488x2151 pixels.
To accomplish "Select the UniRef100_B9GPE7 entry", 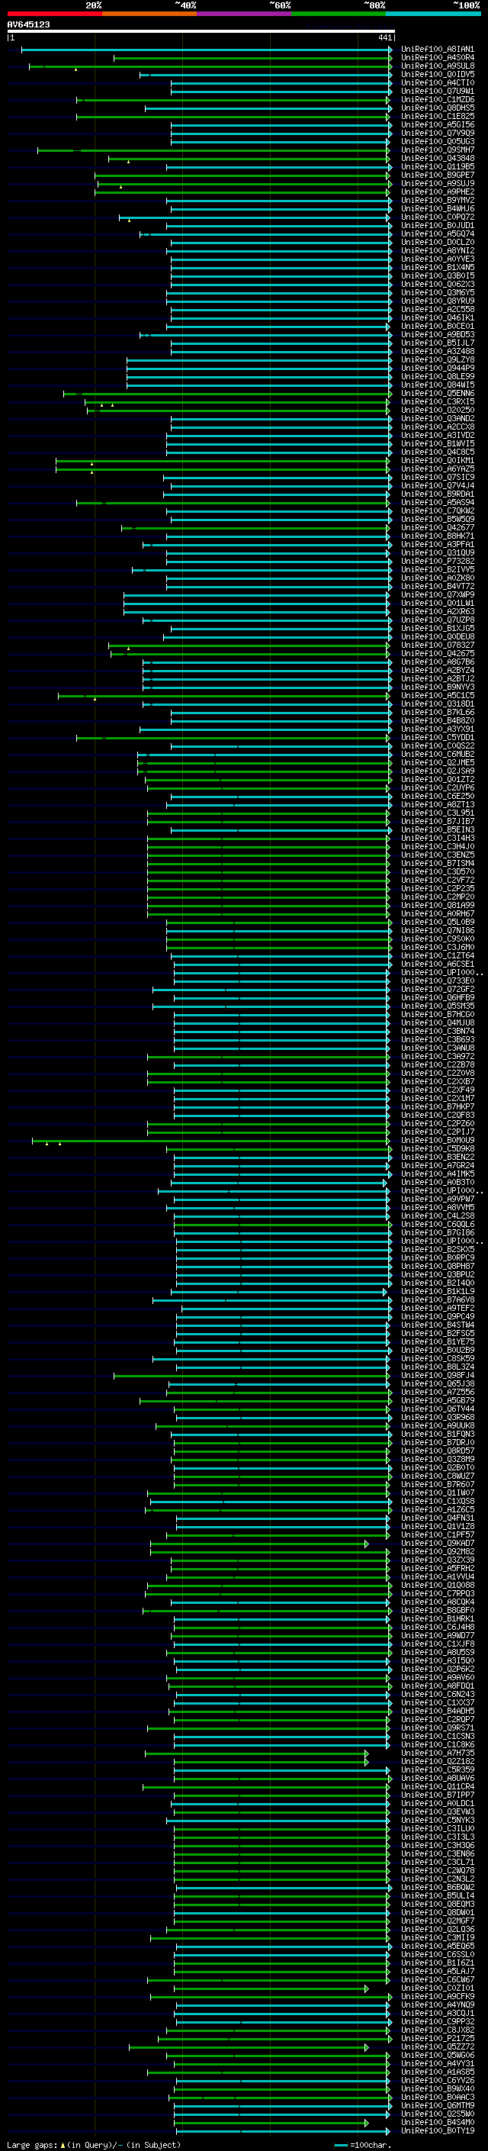I will coord(437,175).
